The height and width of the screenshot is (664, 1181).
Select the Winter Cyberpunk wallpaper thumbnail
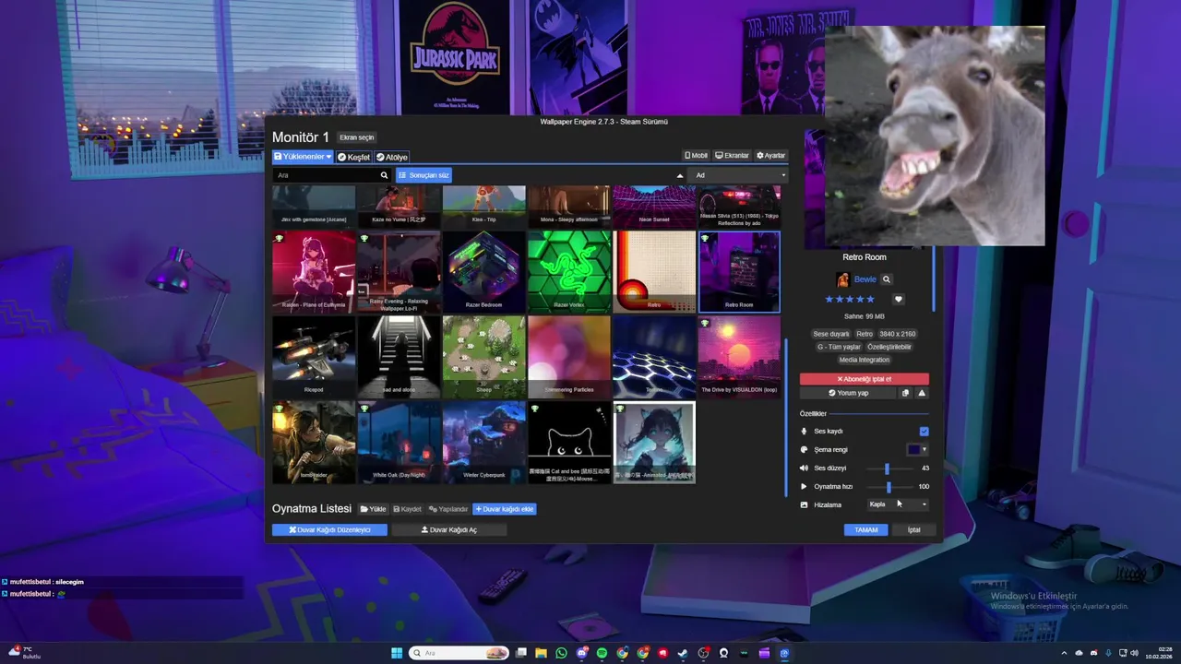click(484, 442)
